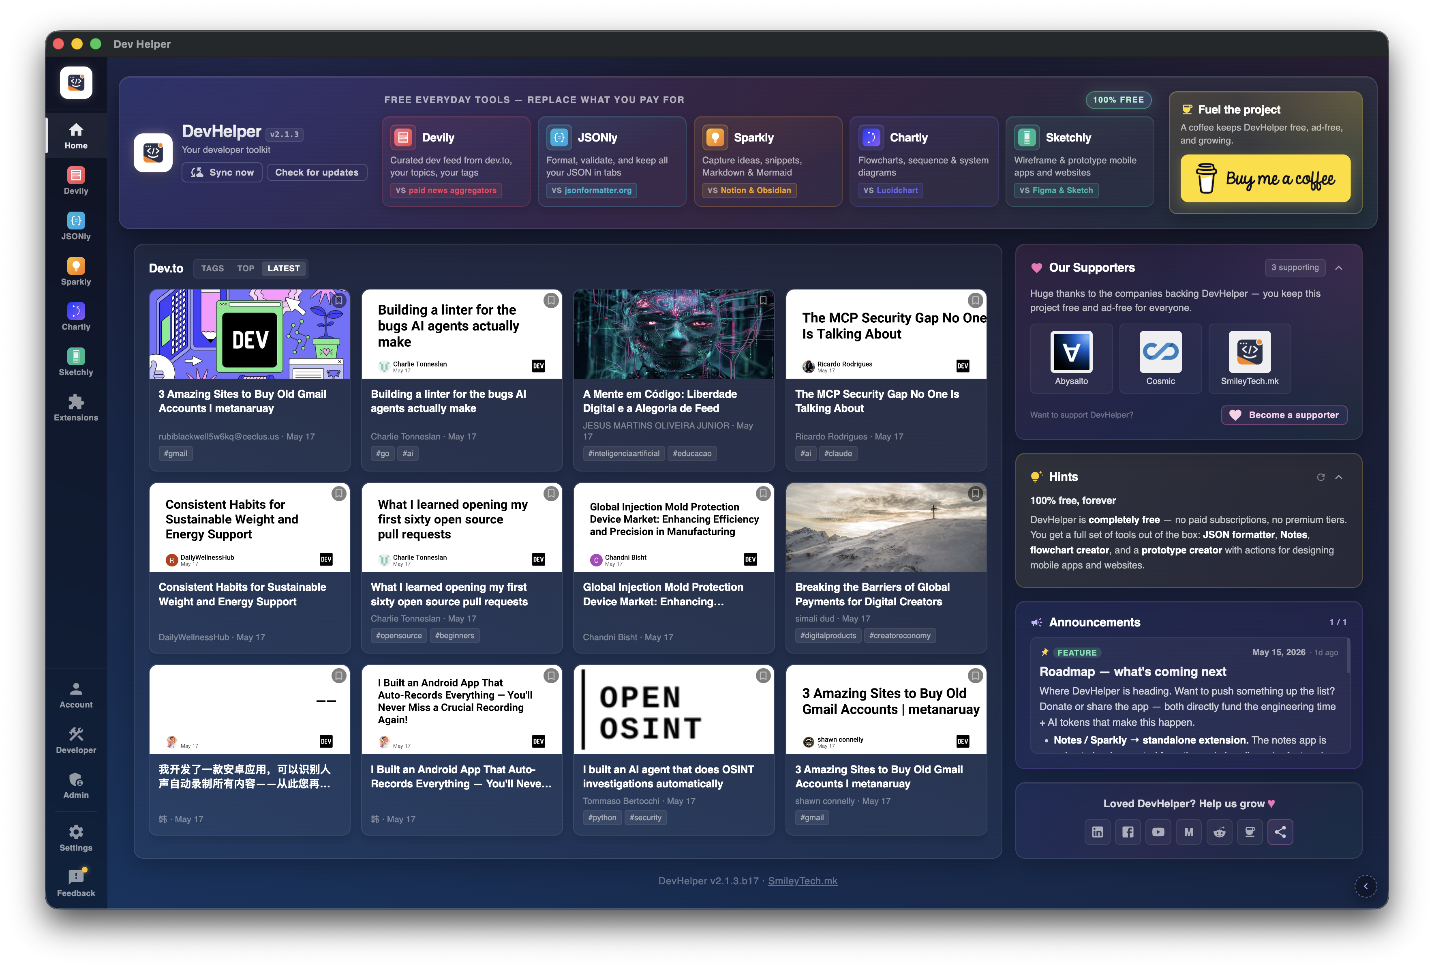
Task: Open Settings from the sidebar
Action: tap(76, 838)
